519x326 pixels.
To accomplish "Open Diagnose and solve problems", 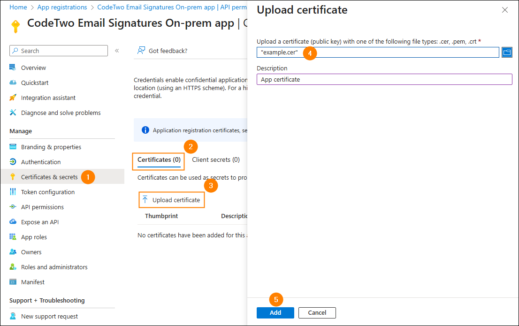I will click(x=61, y=113).
